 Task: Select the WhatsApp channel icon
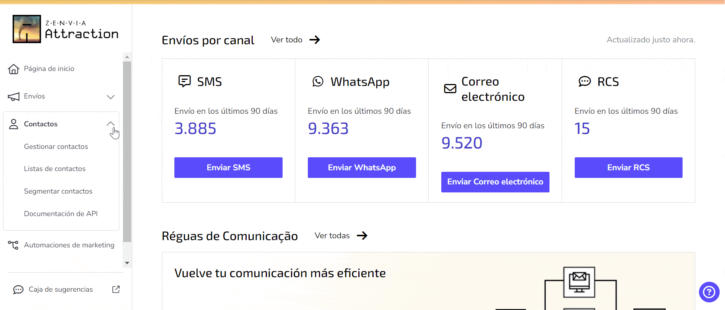click(318, 81)
